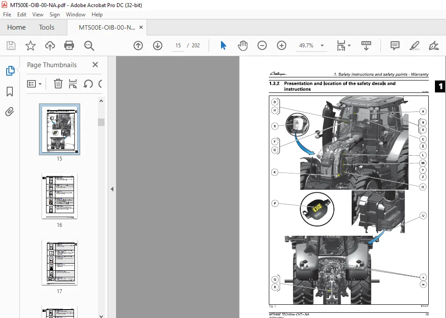This screenshot has height=318, width=446.
Task: Click the upload to cloud icon
Action: point(50,46)
